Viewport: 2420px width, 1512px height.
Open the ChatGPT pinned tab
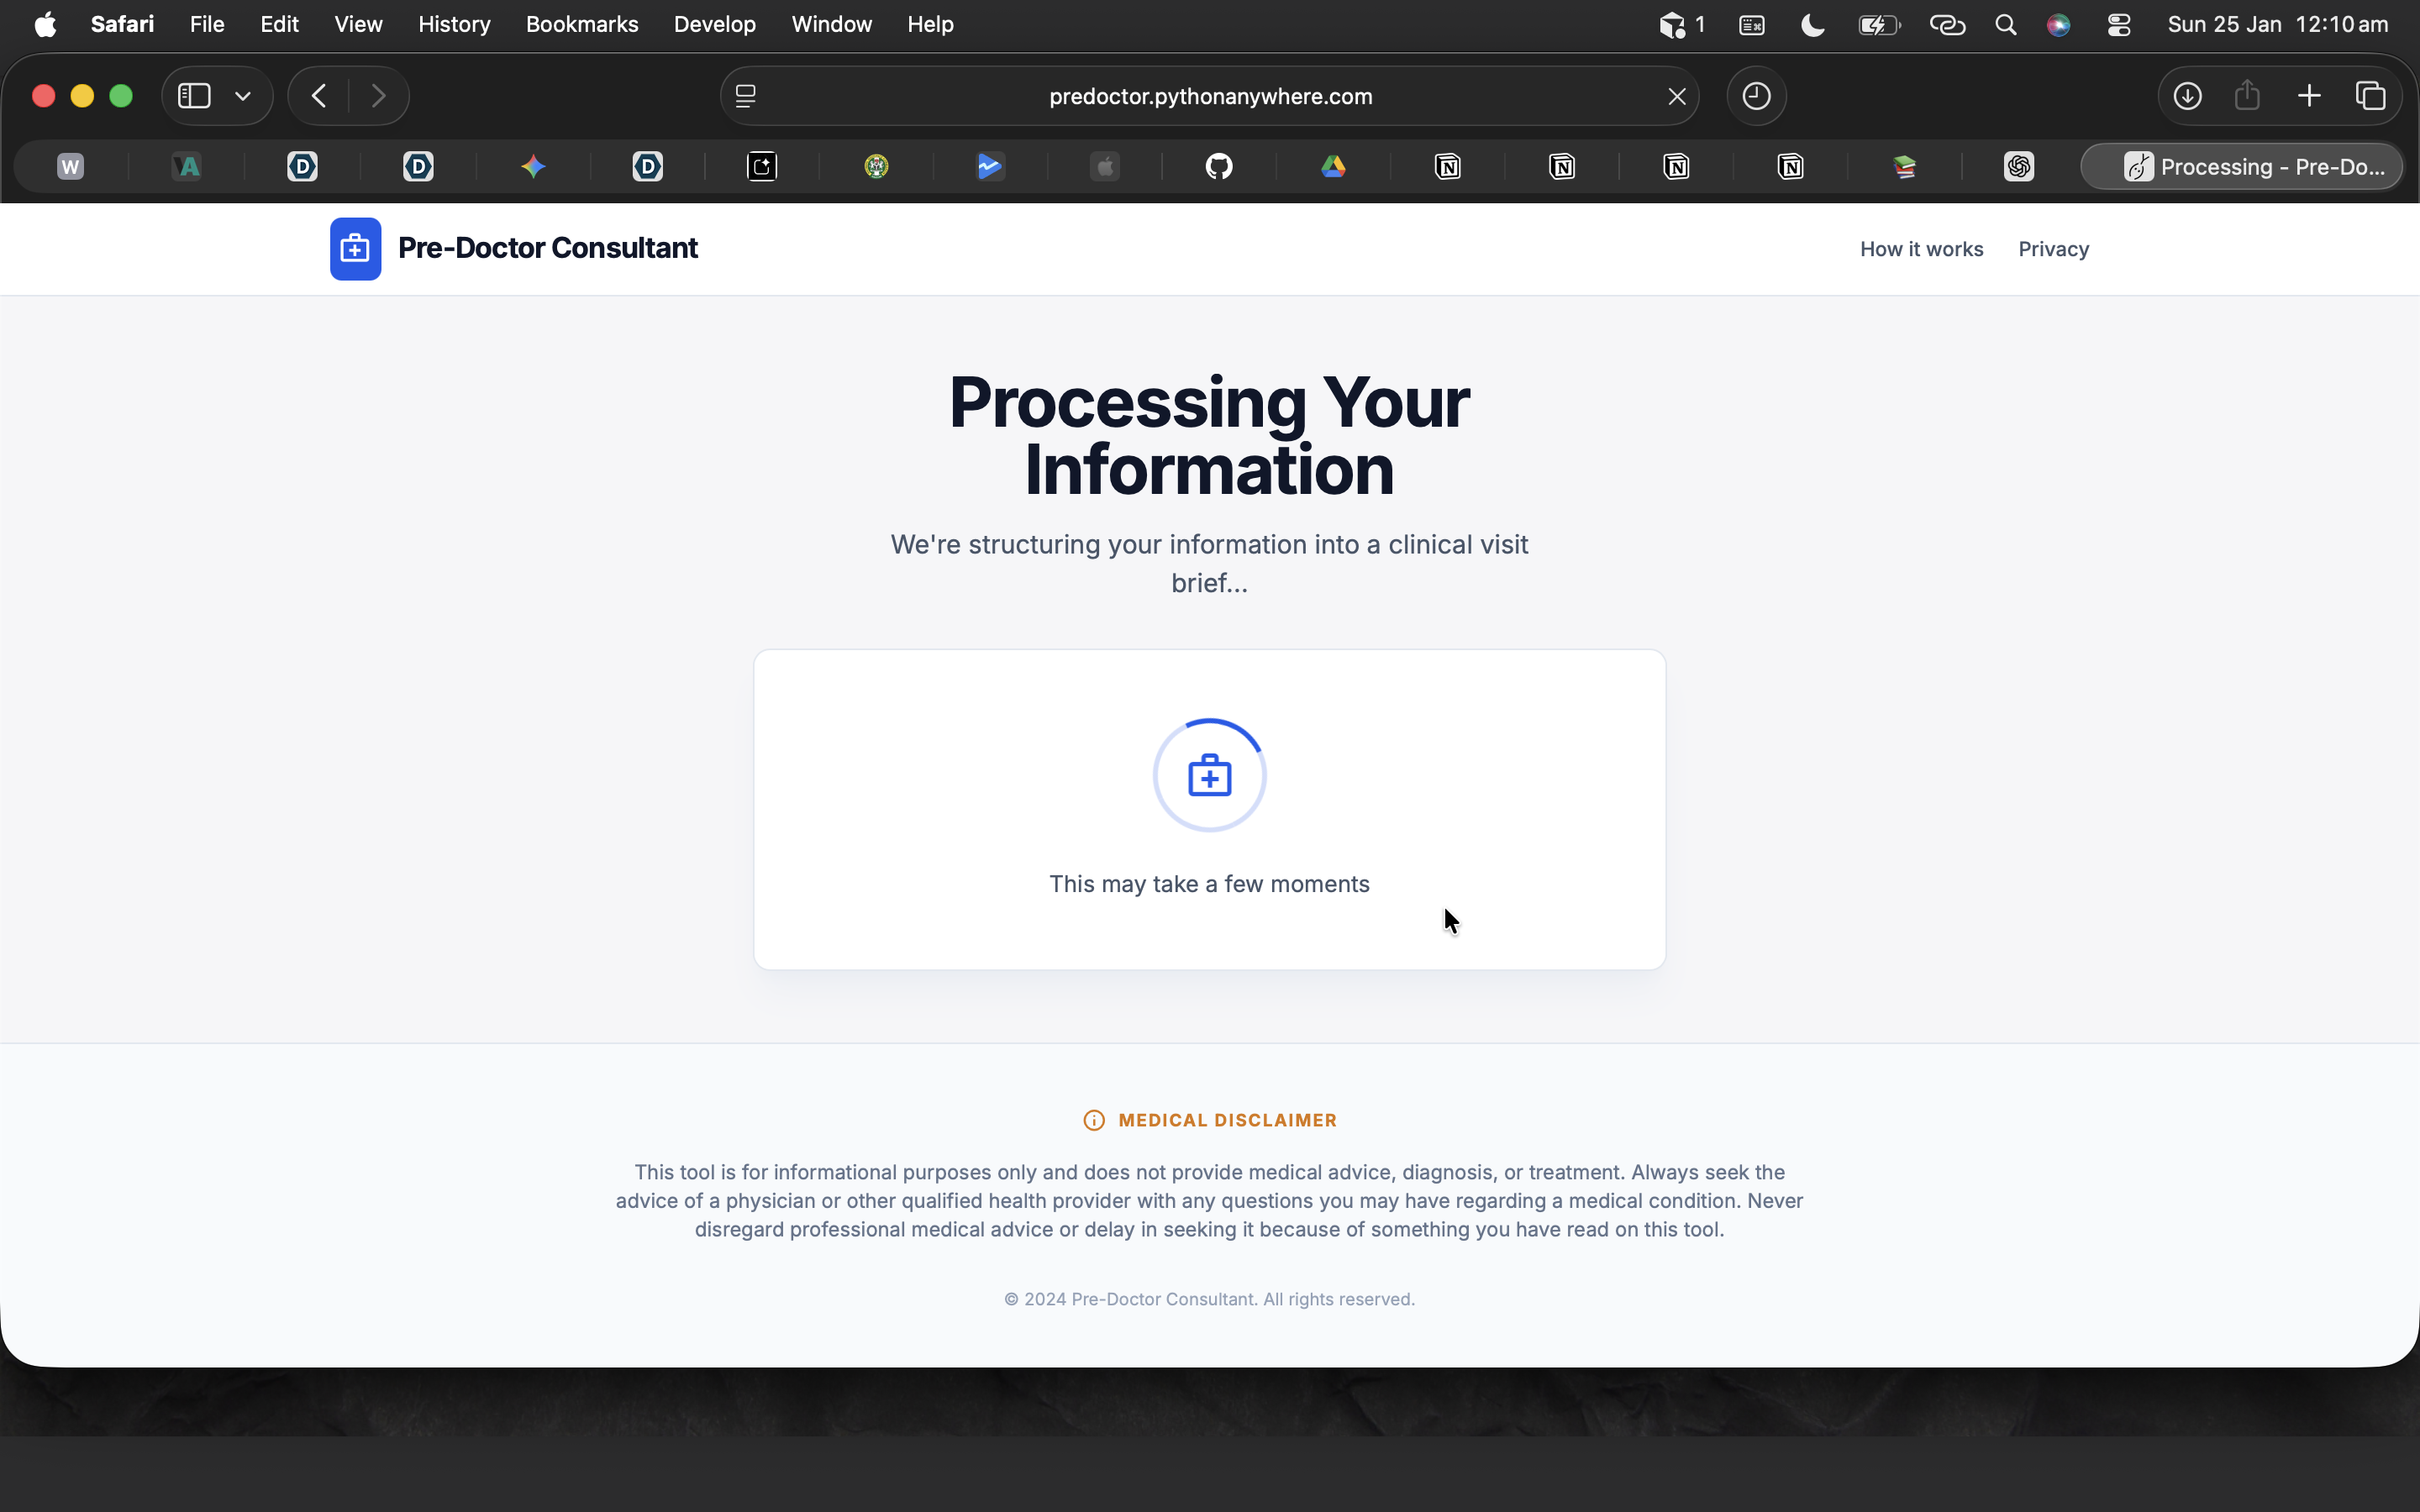coord(2018,166)
